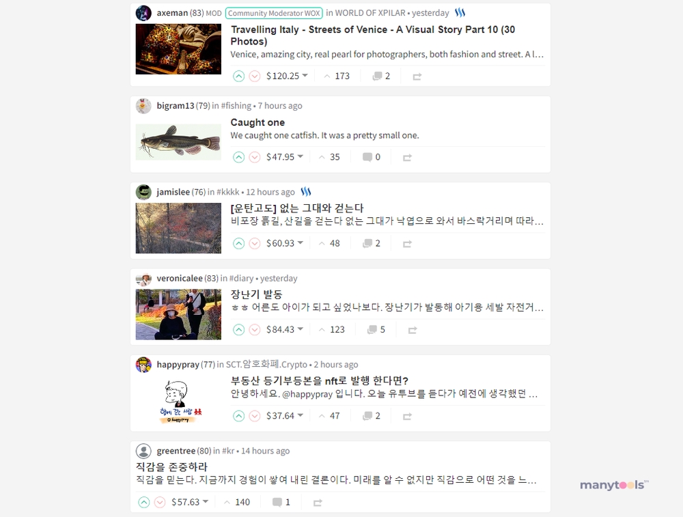Downvote happypray's post
683x517 pixels.
coord(255,416)
